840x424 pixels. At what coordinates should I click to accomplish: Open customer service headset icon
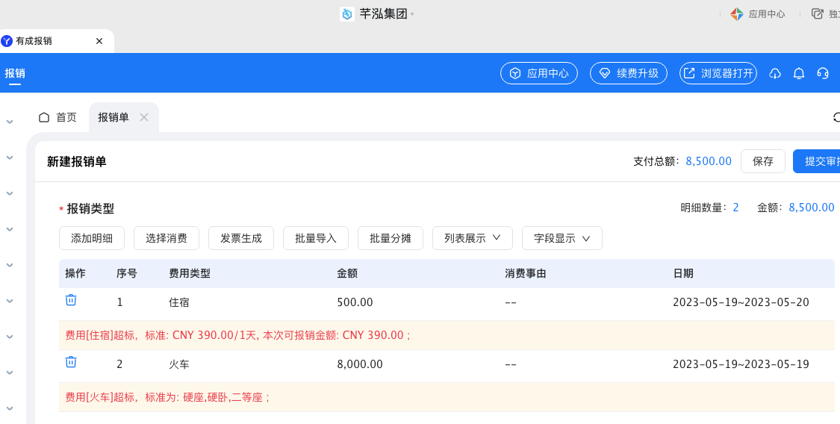coord(823,73)
